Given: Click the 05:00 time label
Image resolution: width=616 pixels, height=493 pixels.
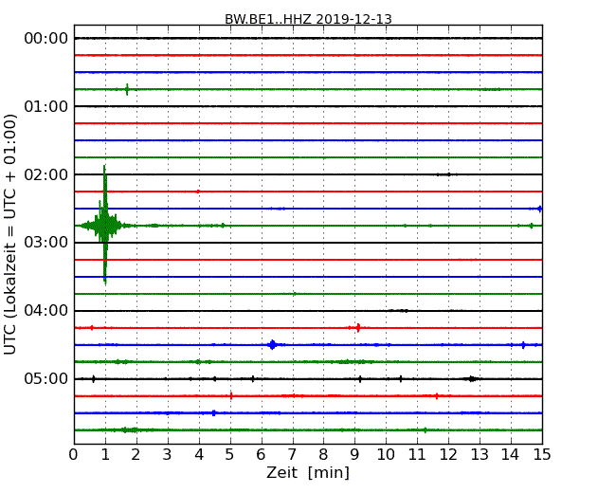Looking at the screenshot, I should point(46,378).
